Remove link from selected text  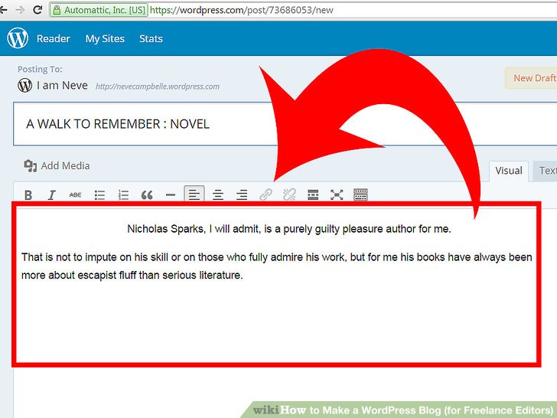point(289,195)
